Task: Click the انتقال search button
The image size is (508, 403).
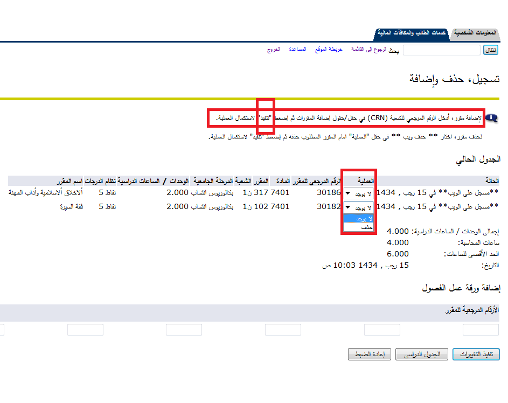Action: pyautogui.click(x=491, y=50)
